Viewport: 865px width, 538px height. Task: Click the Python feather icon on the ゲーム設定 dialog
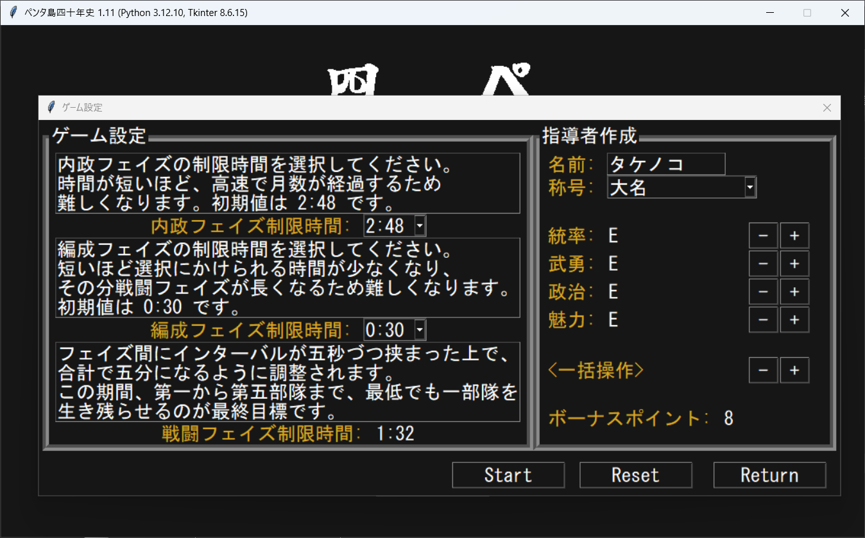click(50, 108)
